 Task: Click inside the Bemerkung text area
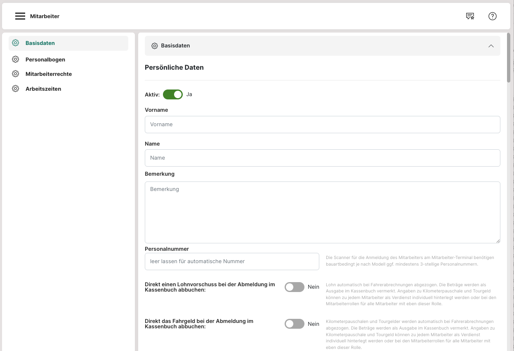(x=322, y=212)
